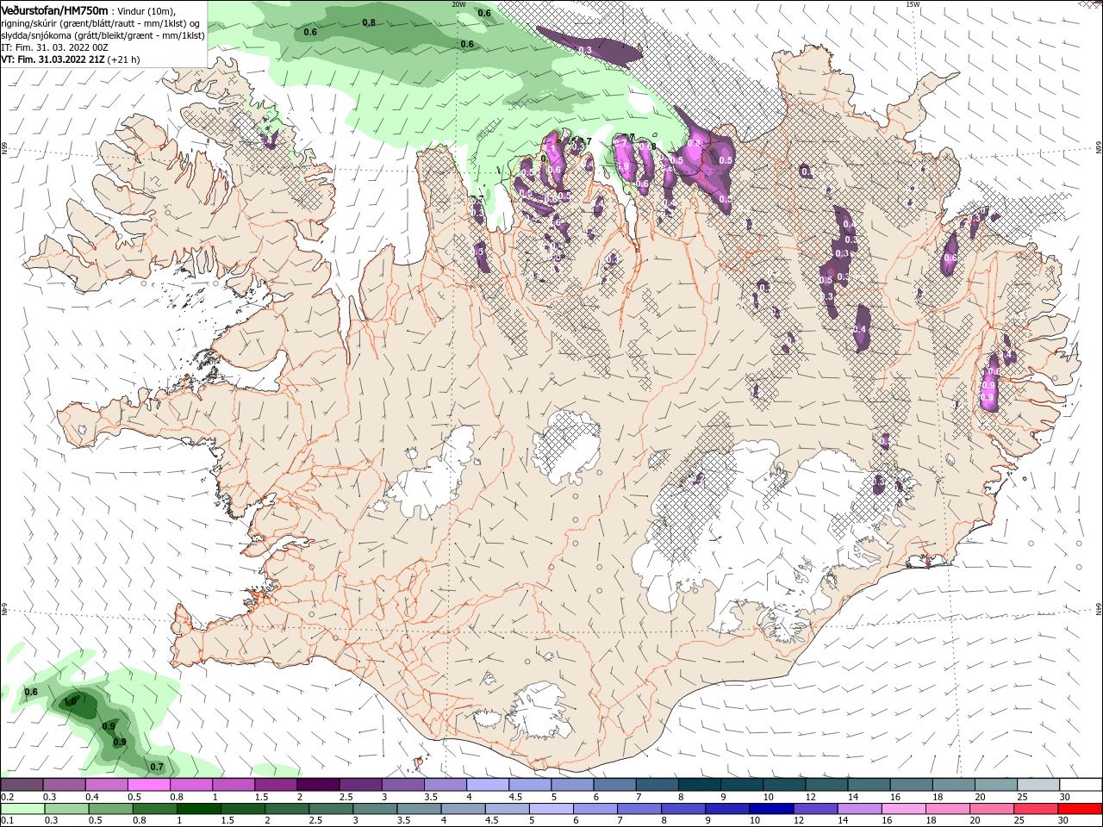Click the '20W' longitude label
The image size is (1103, 827).
[x=458, y=4]
